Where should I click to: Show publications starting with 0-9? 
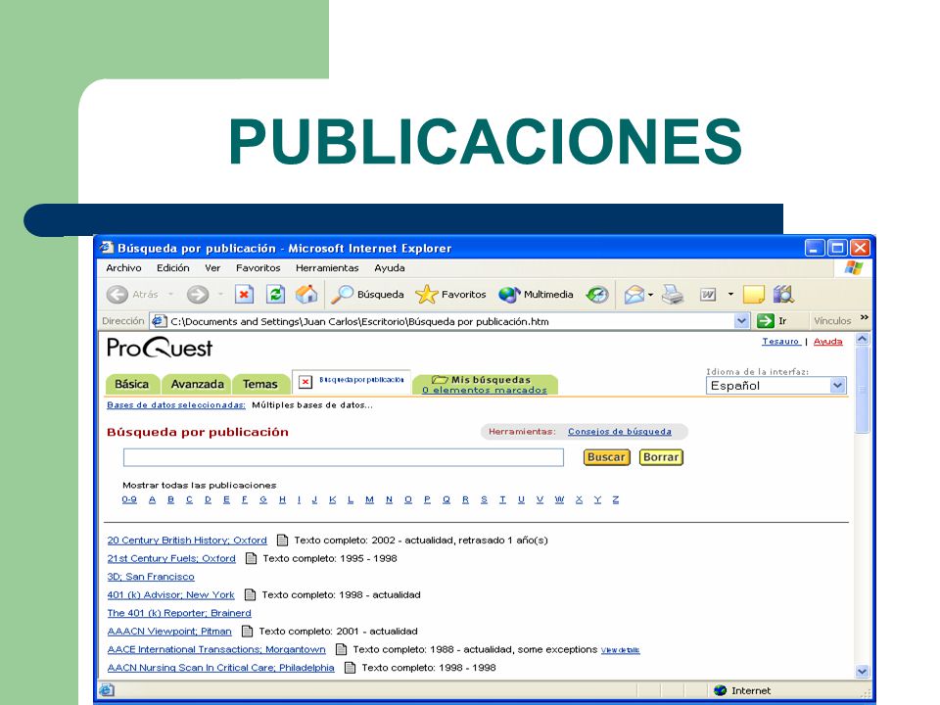coord(129,499)
